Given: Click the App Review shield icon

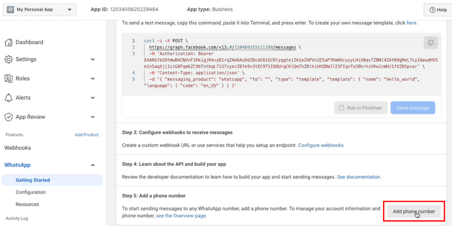Looking at the screenshot, I should pyautogui.click(x=8, y=117).
